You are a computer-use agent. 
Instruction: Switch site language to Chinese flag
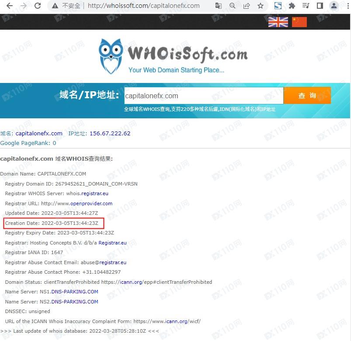click(x=299, y=22)
